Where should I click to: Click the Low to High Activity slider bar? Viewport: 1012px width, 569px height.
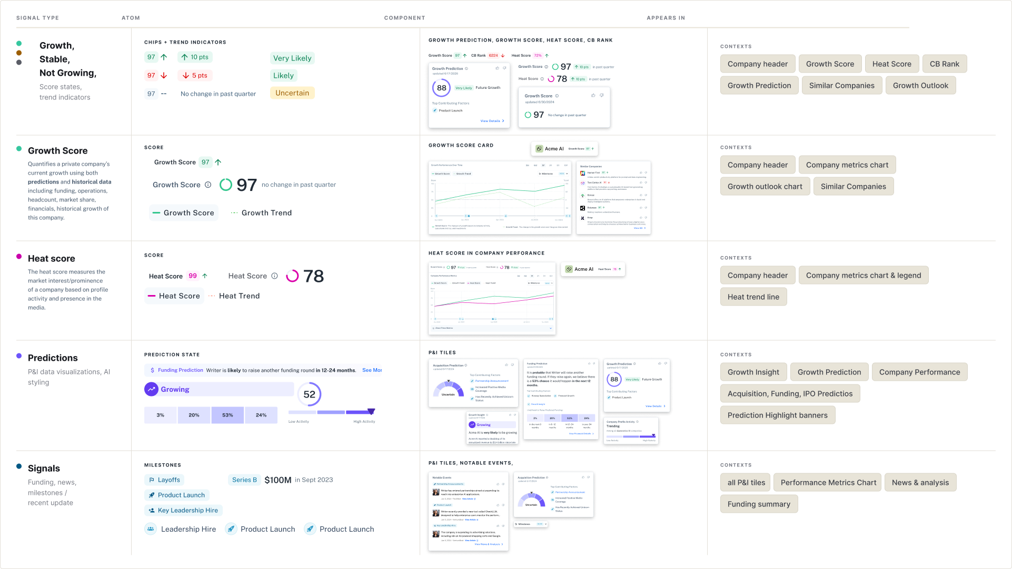tap(332, 412)
